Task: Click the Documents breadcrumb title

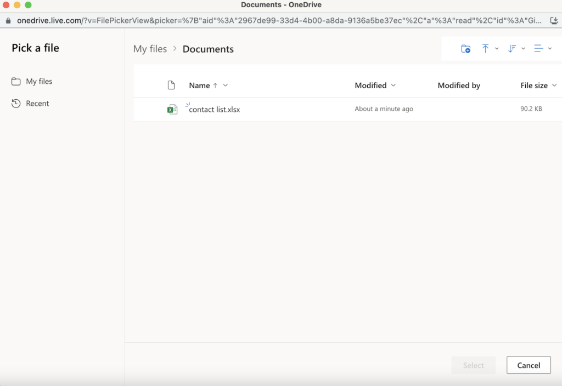Action: click(208, 49)
